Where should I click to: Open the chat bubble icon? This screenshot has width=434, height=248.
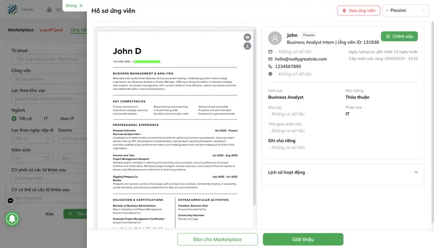pos(10,200)
